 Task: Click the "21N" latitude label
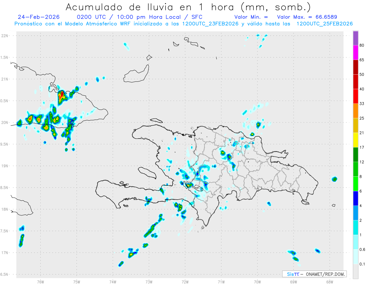coord(5,79)
